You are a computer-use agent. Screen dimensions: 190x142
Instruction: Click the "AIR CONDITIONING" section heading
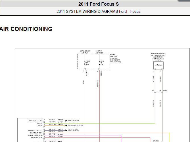(26, 29)
